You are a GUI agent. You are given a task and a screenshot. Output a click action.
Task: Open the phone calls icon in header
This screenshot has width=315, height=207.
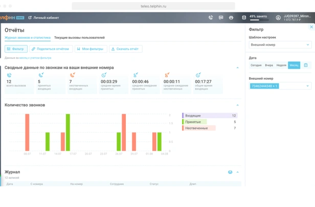pos(211,18)
